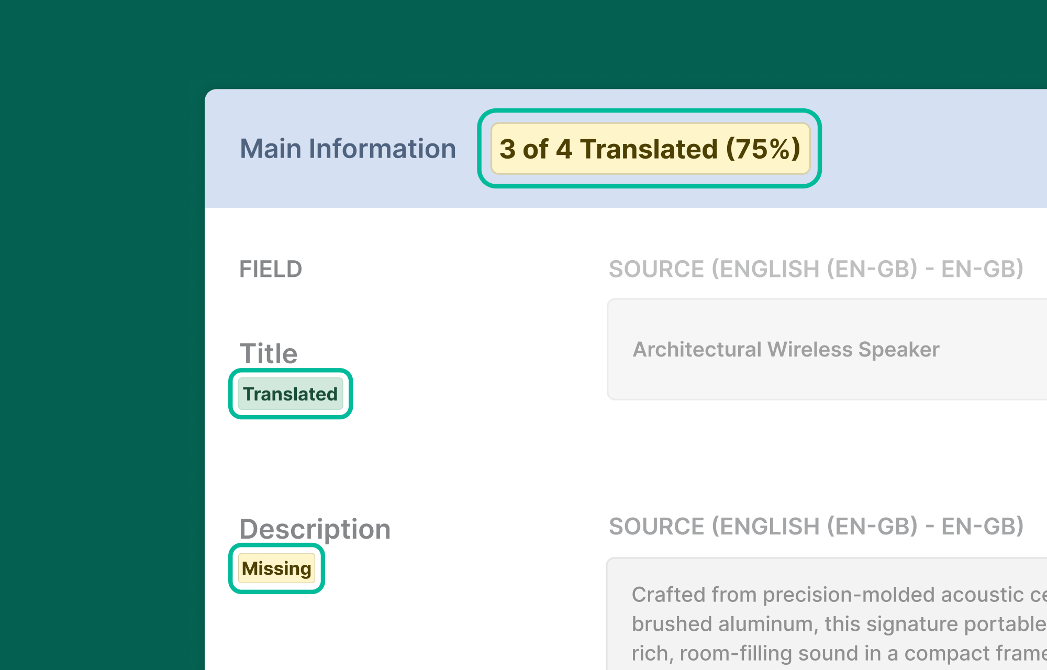Click the 'FIELD' column header
1047x670 pixels.
pyautogui.click(x=271, y=269)
